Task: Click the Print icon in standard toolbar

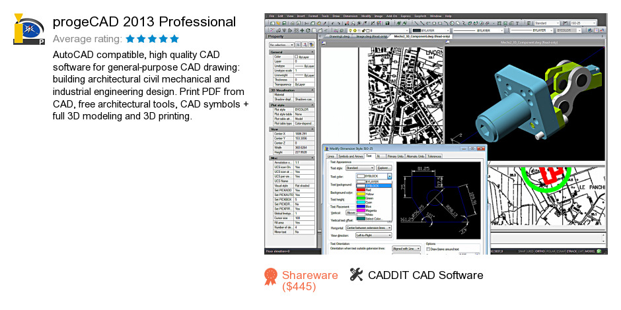Action: tap(293, 23)
